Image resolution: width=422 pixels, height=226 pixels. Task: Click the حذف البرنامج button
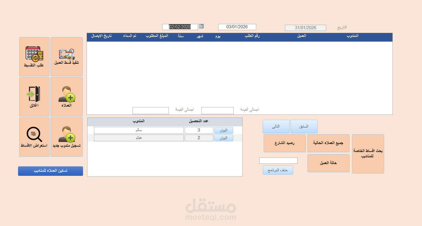(x=278, y=170)
